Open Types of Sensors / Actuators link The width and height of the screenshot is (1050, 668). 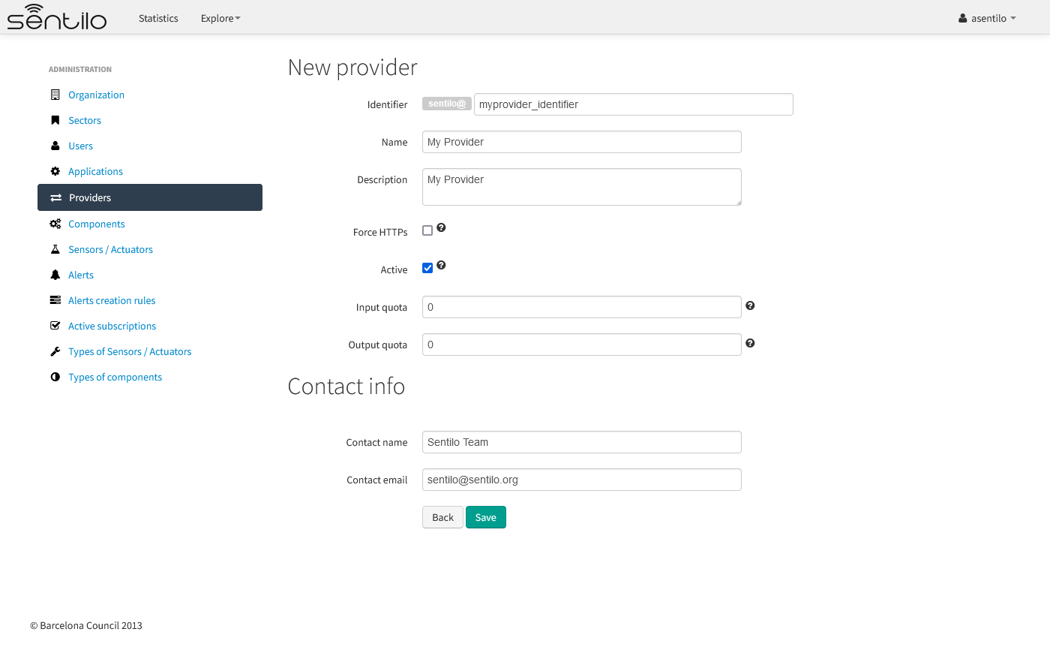(x=130, y=351)
